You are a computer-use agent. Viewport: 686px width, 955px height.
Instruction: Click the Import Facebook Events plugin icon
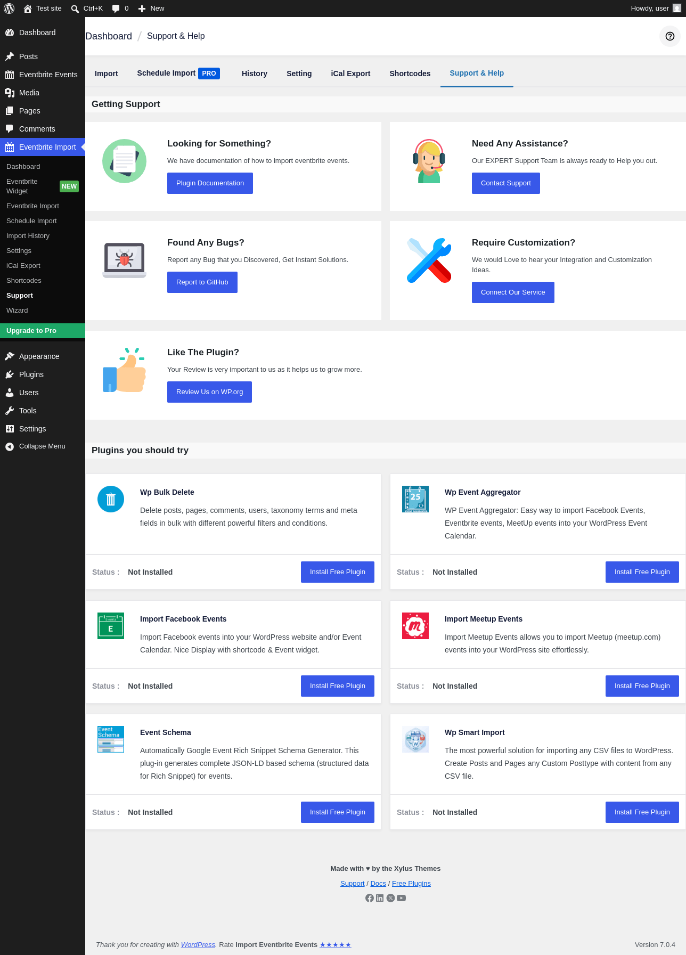pyautogui.click(x=111, y=626)
